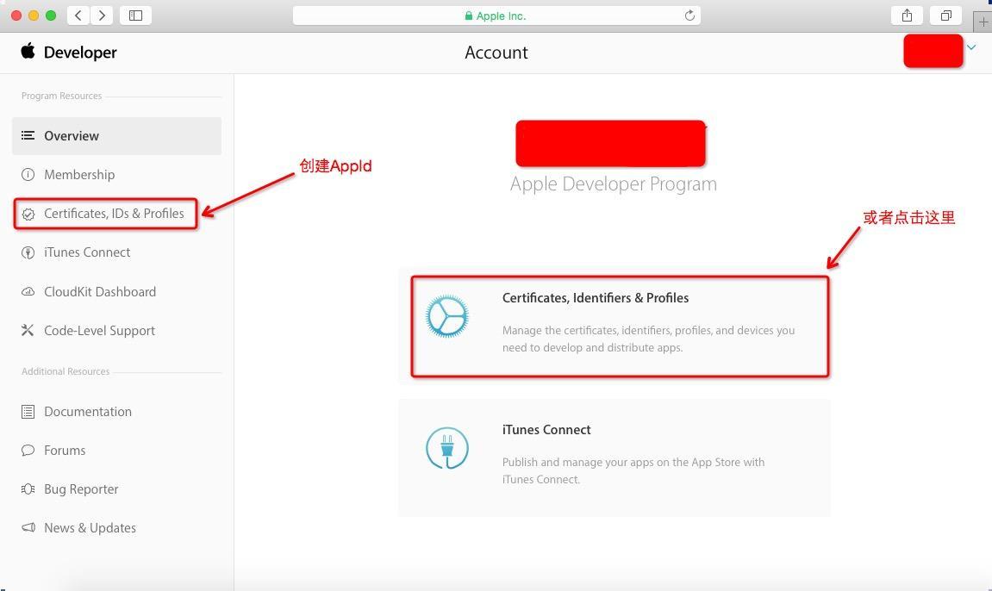Click the iTunes Connect card title
Image resolution: width=992 pixels, height=591 pixels.
(x=546, y=430)
